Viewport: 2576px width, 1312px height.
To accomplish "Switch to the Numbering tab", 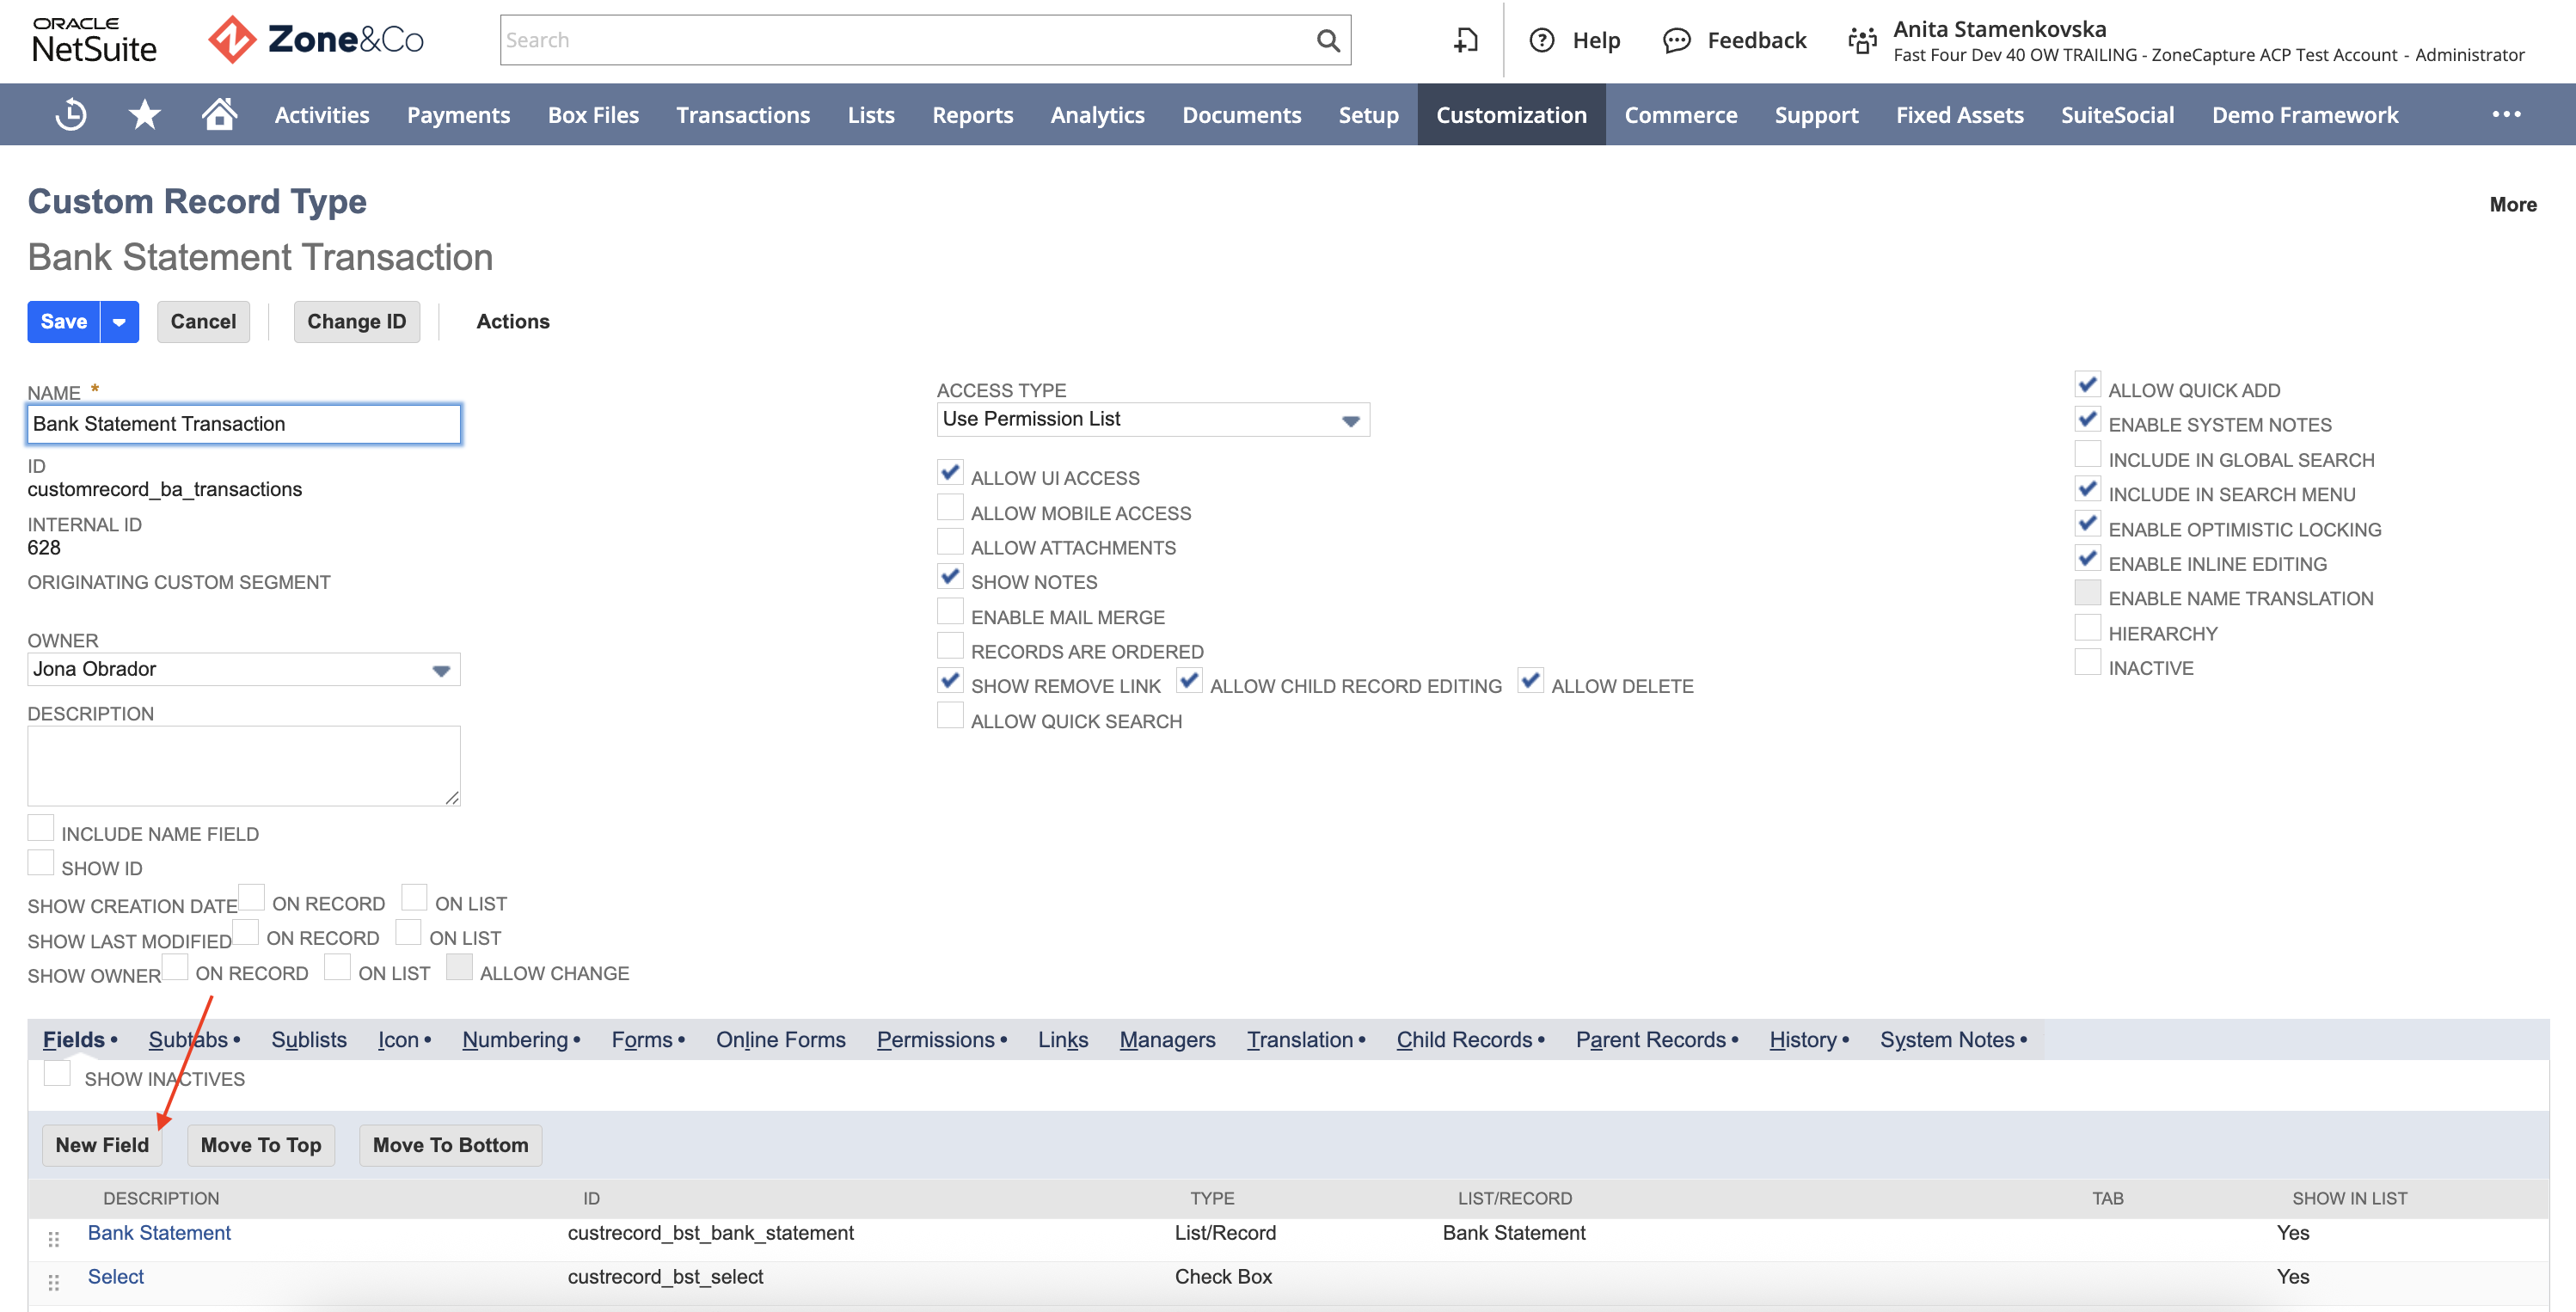I will click(x=514, y=1041).
